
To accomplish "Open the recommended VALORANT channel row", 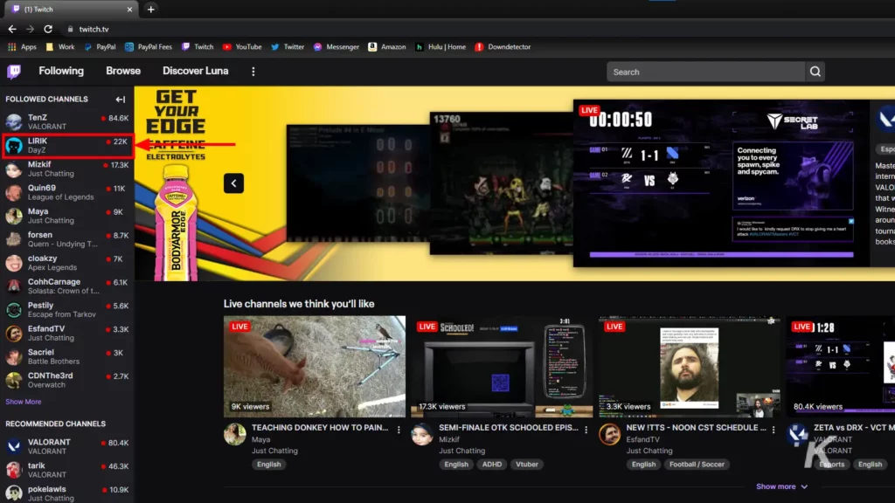I will point(67,446).
